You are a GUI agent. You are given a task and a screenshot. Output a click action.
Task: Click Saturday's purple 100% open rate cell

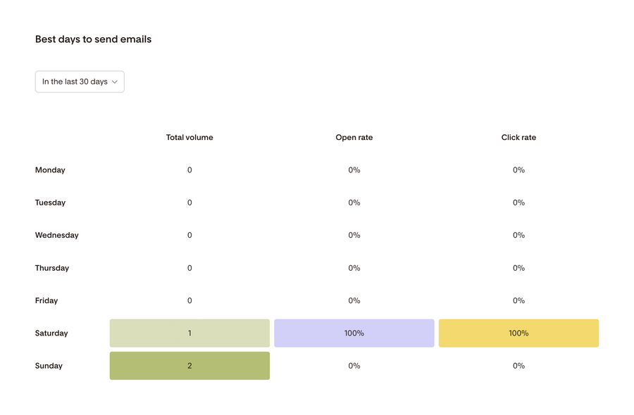pyautogui.click(x=354, y=333)
